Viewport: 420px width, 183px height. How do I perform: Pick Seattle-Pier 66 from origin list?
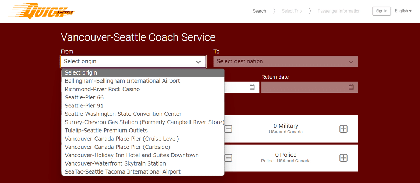[x=84, y=97]
